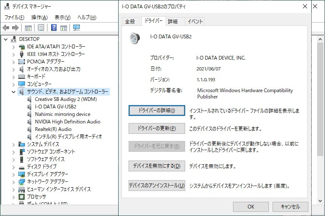Click the ディスプレイ アダプター icon
This screenshot has width=325, height=216.
tap(22, 174)
